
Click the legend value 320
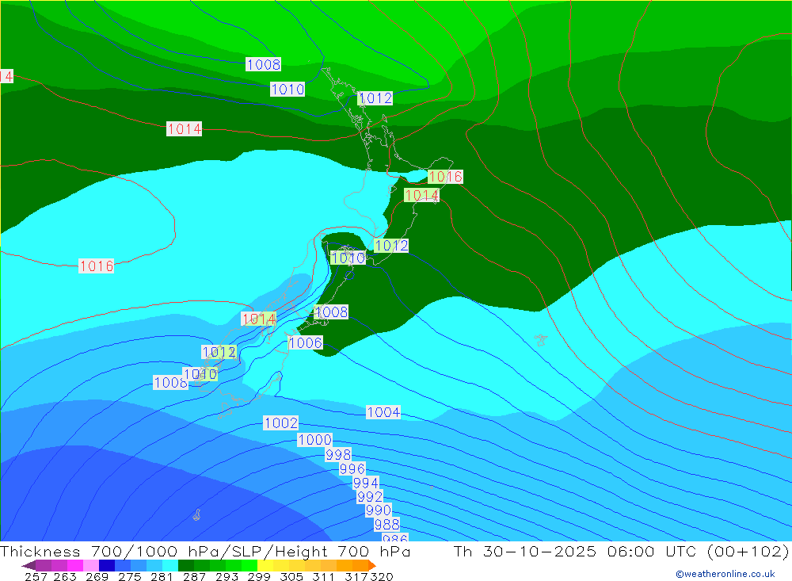[382, 576]
